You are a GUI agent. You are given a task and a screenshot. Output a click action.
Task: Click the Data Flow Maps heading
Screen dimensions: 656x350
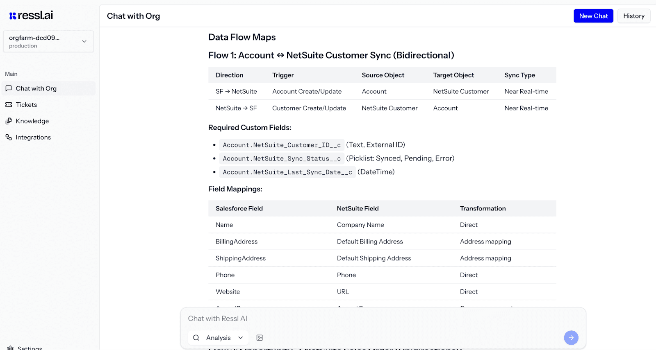coord(242,37)
